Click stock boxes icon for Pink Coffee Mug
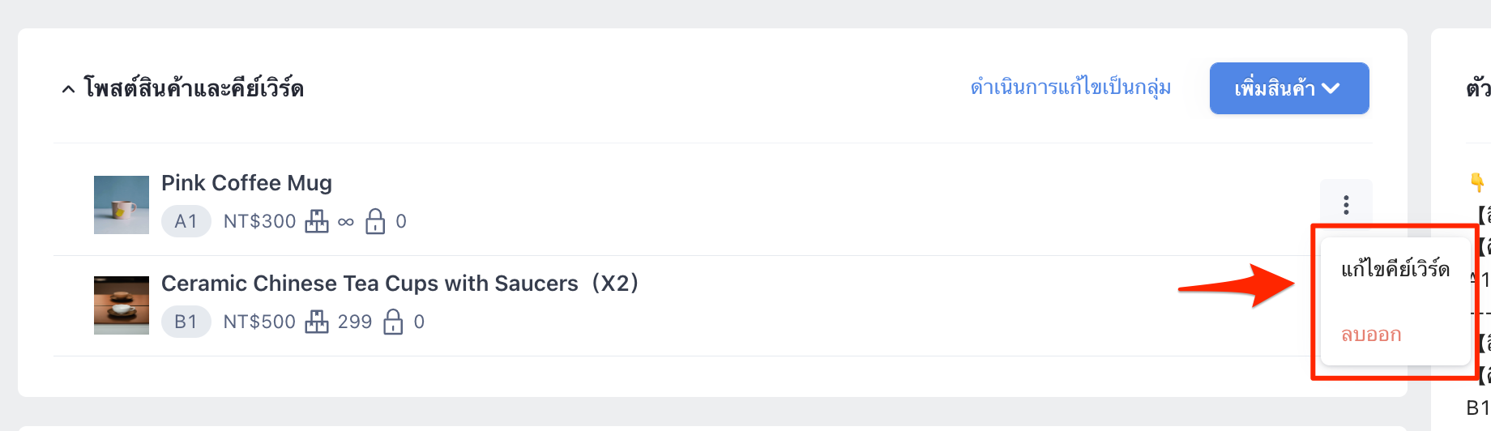The image size is (1491, 431). tap(317, 221)
